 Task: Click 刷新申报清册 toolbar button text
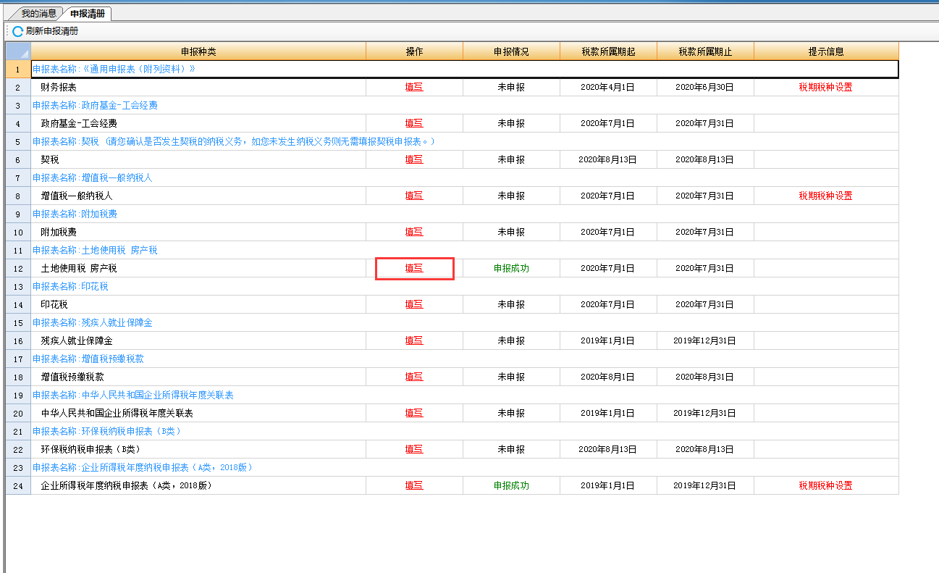52,31
